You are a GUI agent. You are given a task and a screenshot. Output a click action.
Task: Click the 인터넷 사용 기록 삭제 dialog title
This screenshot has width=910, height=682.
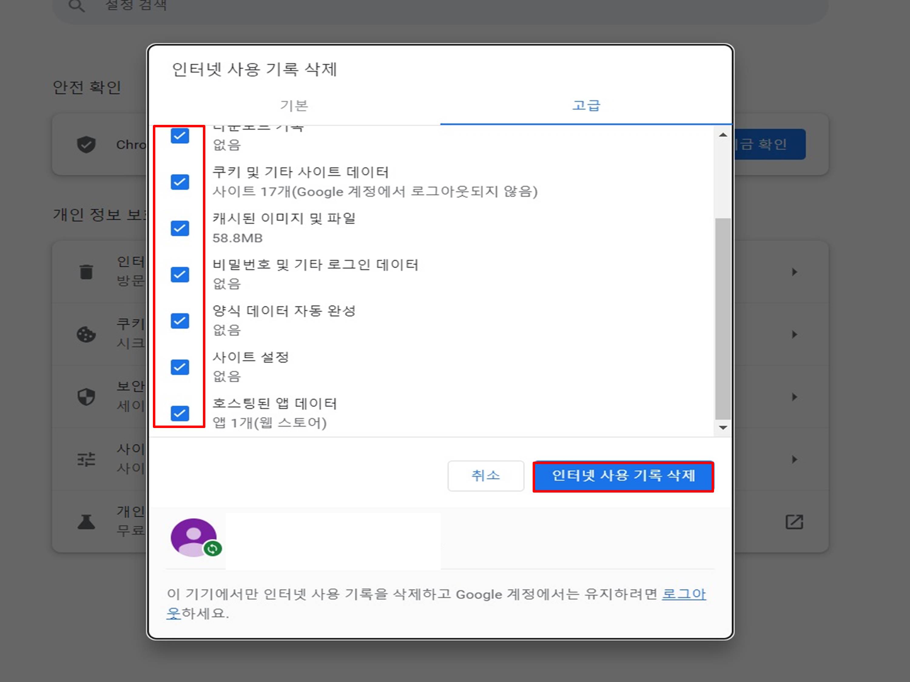[x=255, y=69]
